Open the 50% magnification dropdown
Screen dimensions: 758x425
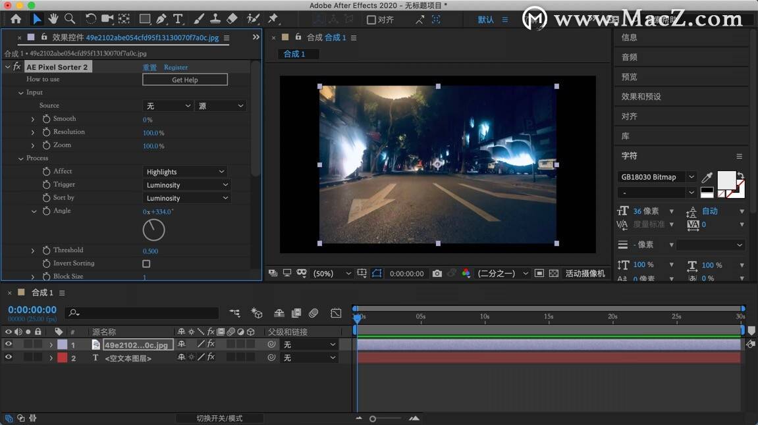point(333,274)
